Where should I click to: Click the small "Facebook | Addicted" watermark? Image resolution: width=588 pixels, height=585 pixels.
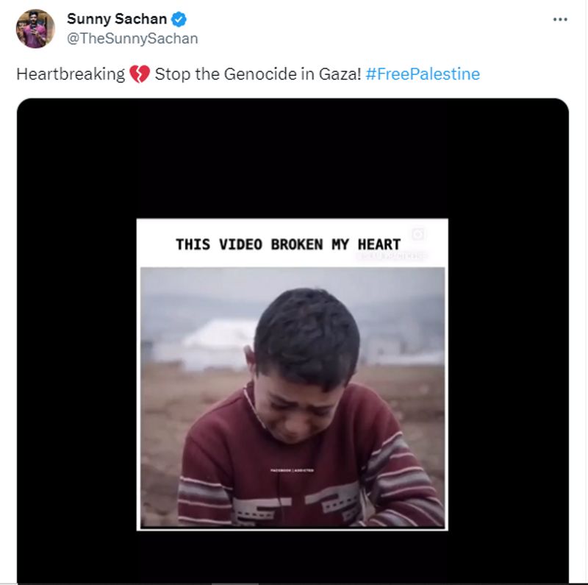292,469
